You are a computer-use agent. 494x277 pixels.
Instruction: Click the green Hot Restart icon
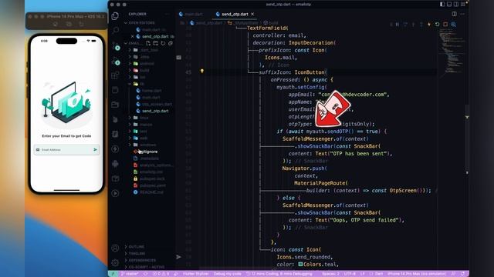click(x=438, y=24)
